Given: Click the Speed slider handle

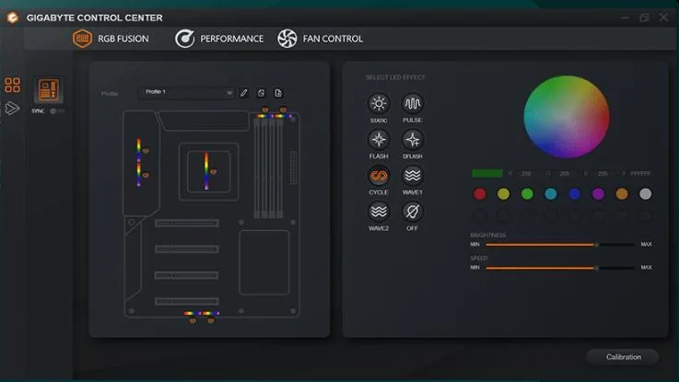Looking at the screenshot, I should [x=596, y=268].
